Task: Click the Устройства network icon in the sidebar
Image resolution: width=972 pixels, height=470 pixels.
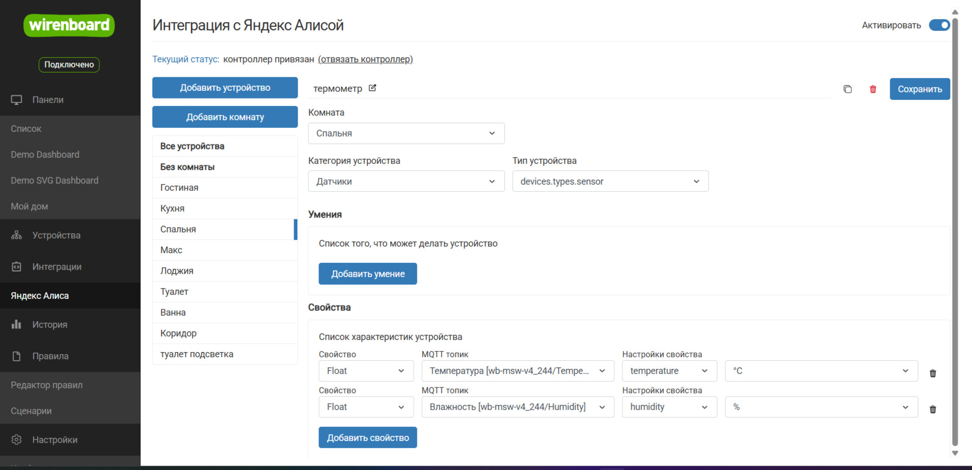Action: 17,235
